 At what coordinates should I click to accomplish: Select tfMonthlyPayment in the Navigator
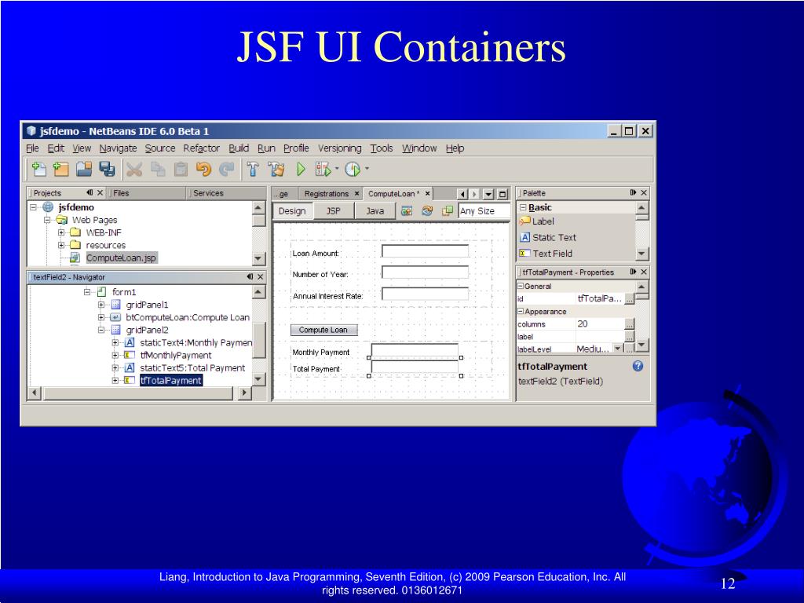[176, 355]
